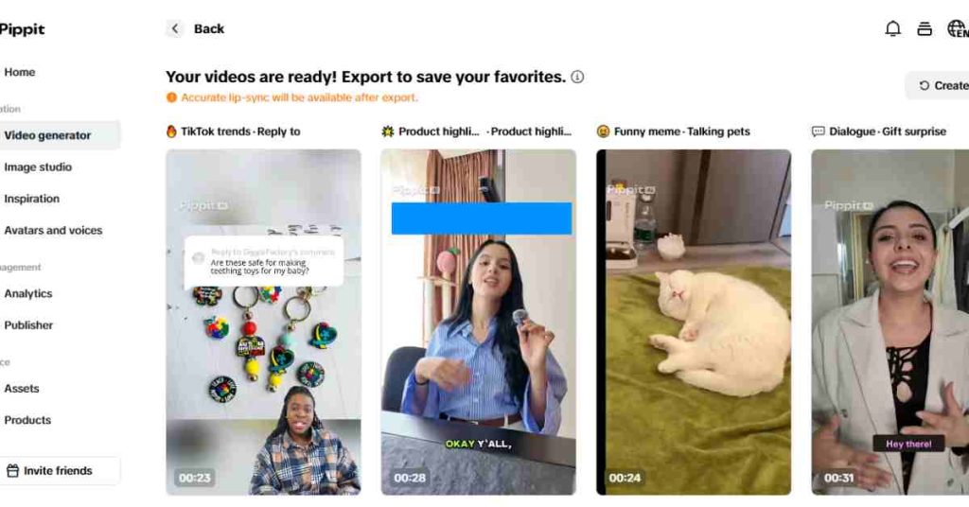The height and width of the screenshot is (507, 969).
Task: Click the Create button
Action: (x=941, y=86)
